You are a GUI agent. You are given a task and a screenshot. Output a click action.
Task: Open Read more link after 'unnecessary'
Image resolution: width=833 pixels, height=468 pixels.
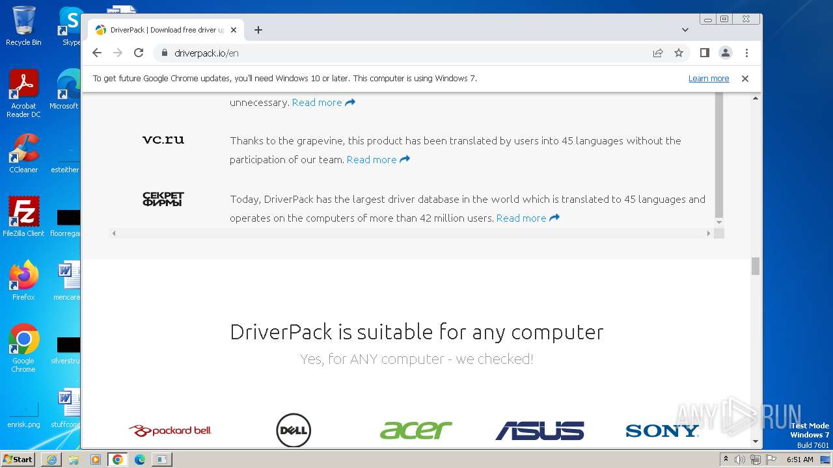[323, 102]
